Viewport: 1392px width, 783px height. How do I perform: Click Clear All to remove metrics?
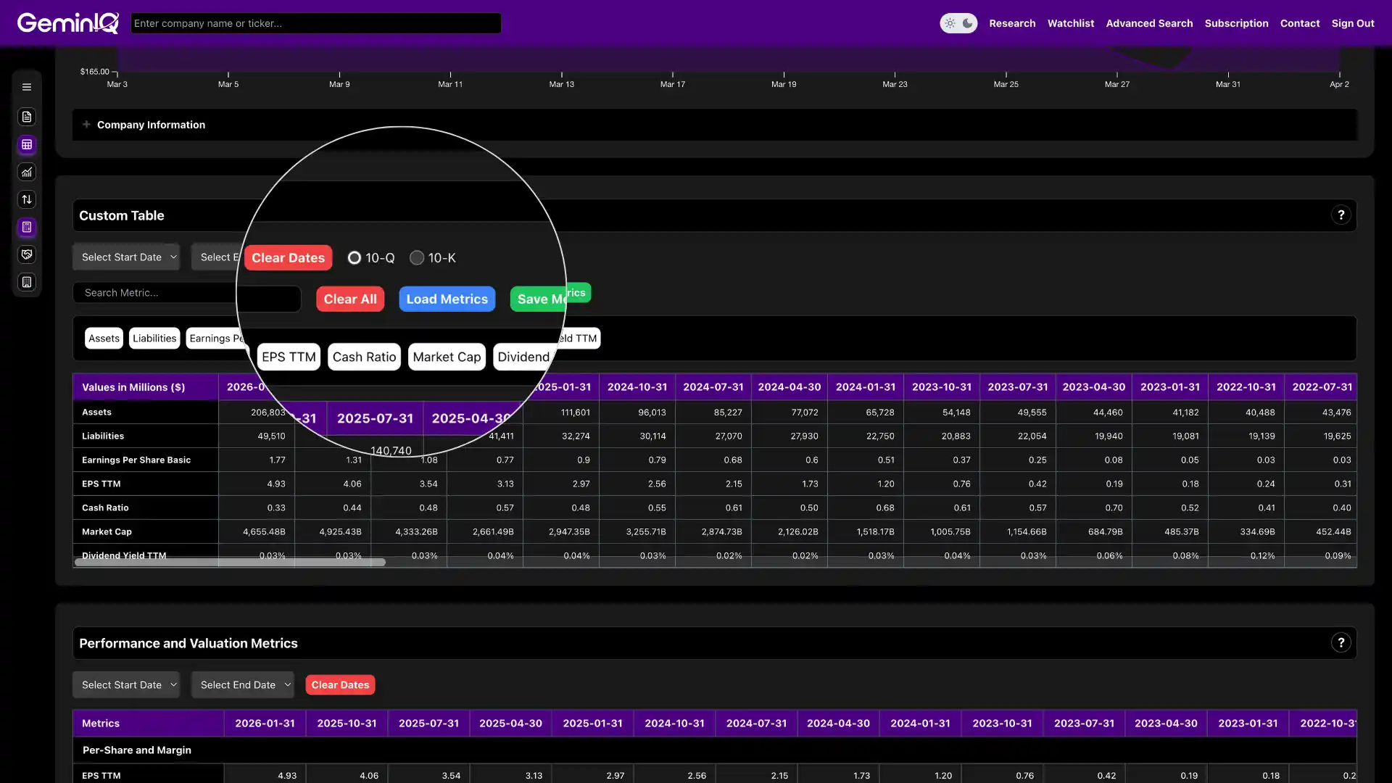pos(350,299)
